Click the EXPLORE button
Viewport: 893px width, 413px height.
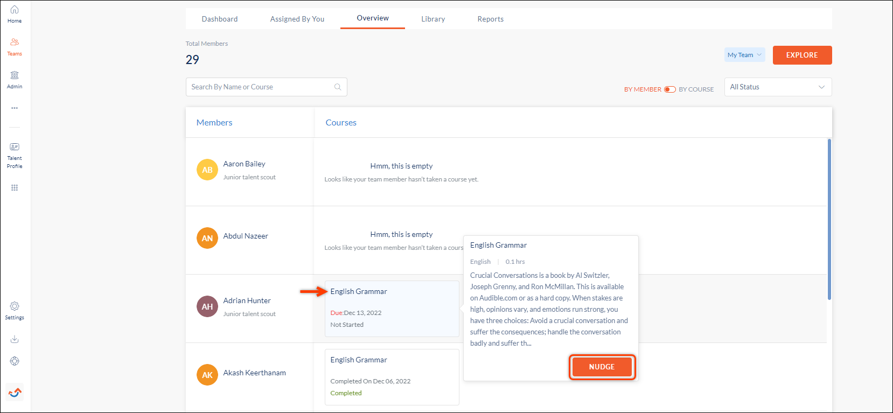(802, 55)
